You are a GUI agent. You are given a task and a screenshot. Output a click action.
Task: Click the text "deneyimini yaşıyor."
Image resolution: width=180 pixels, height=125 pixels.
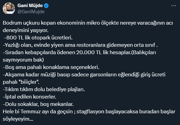coord(25,30)
